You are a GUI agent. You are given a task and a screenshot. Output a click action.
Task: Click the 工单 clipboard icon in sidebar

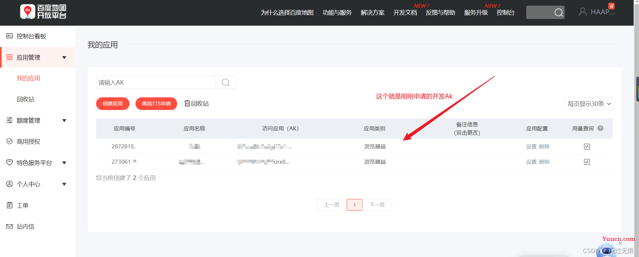coord(9,205)
